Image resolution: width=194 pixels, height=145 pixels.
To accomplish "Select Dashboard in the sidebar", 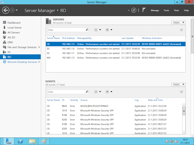I will [14, 23].
